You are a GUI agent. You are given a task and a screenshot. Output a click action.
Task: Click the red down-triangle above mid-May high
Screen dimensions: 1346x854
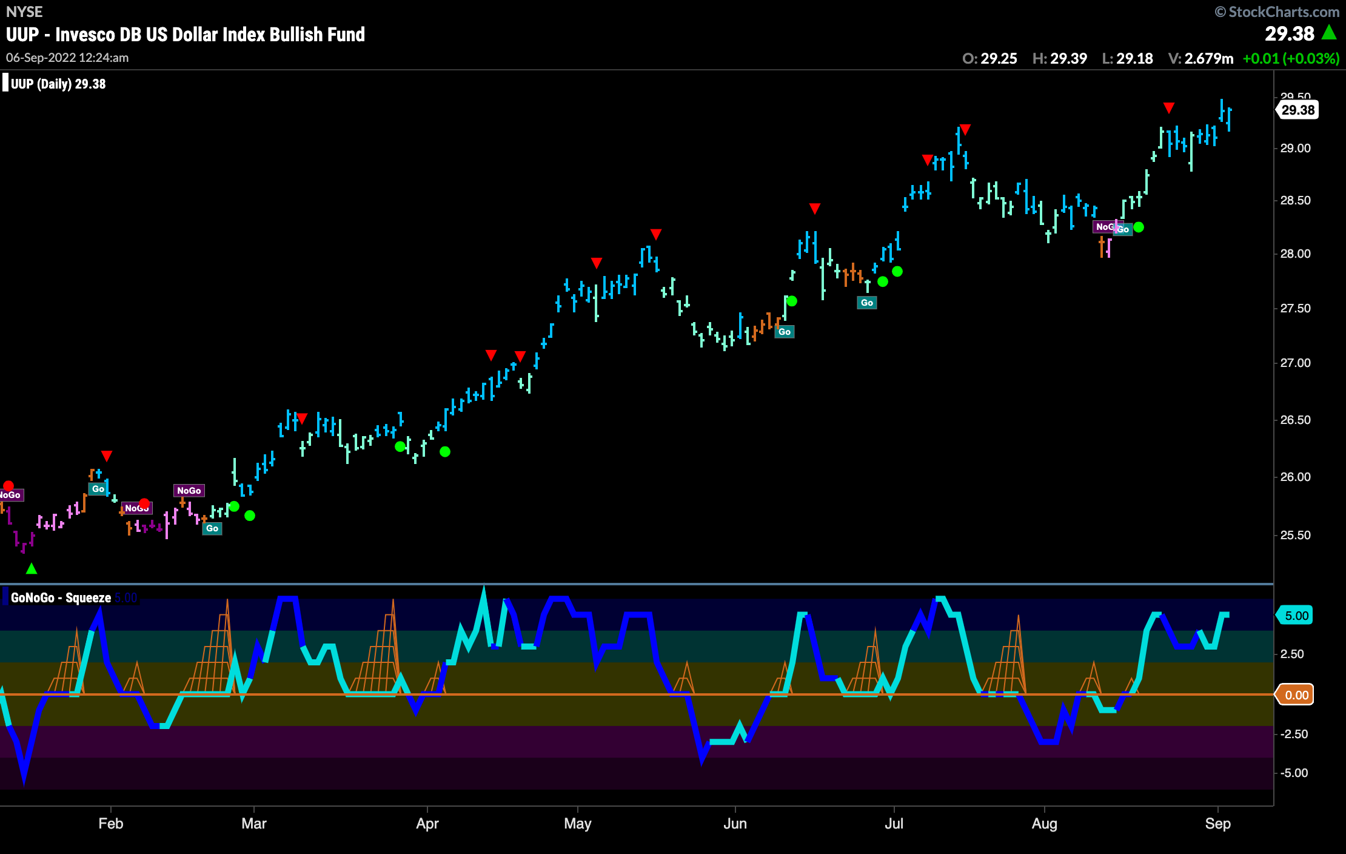656,234
